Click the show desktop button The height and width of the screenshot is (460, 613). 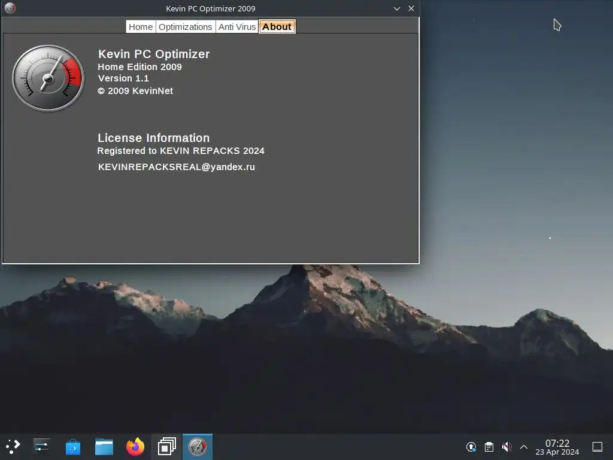click(x=597, y=447)
